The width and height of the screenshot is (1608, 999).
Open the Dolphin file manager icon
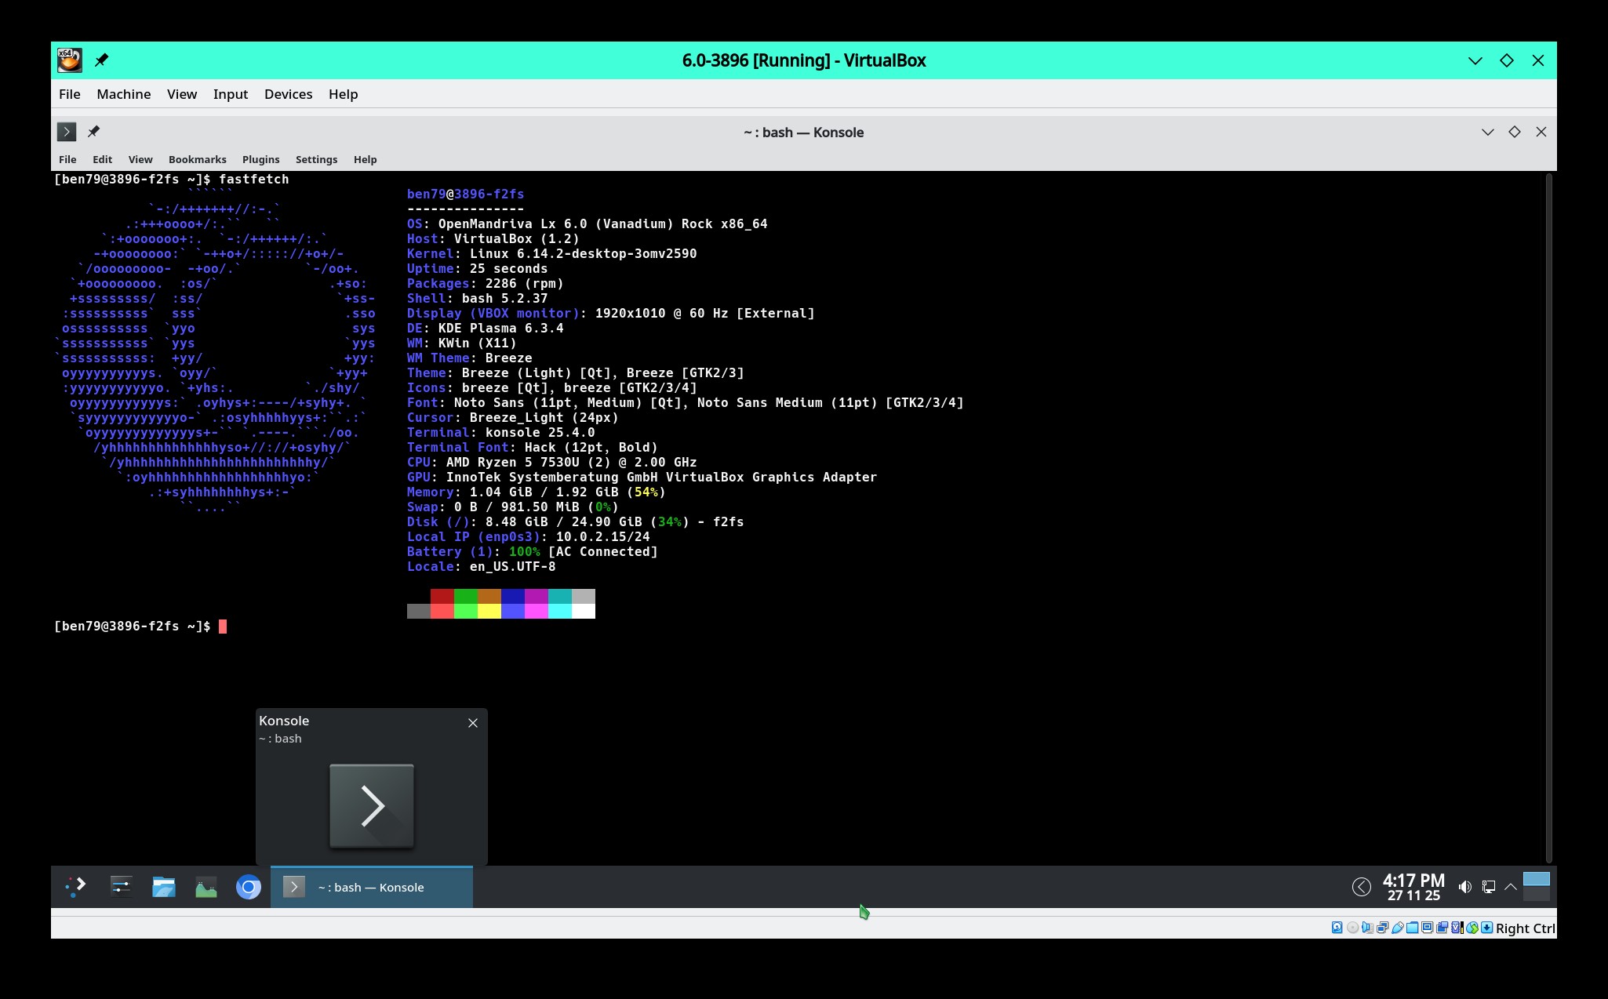point(163,887)
